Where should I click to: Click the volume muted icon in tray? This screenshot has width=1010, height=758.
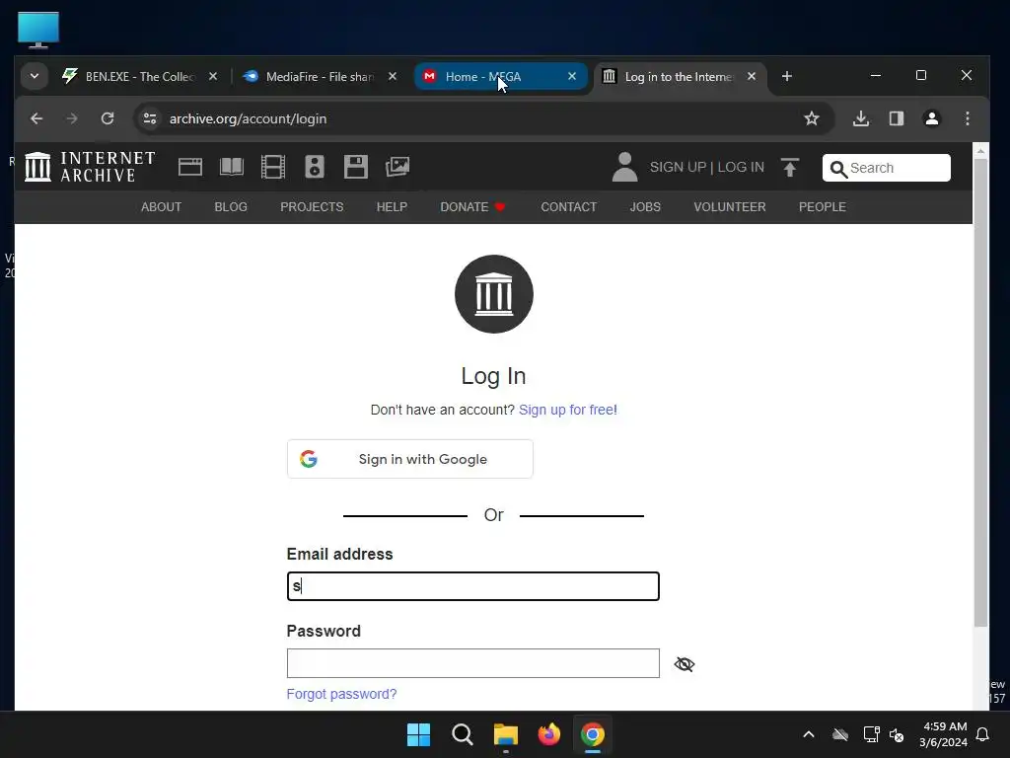(896, 734)
